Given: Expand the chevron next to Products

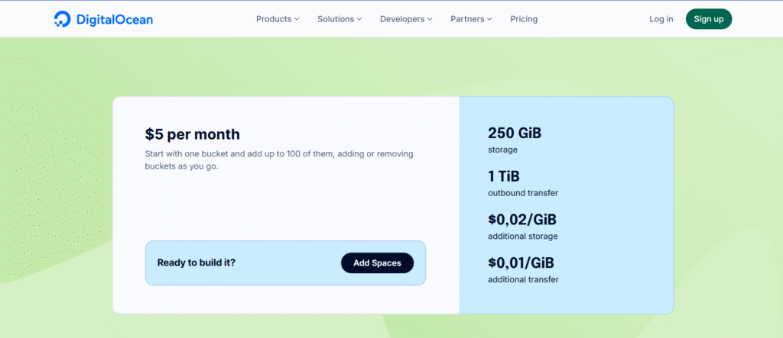Looking at the screenshot, I should [x=297, y=19].
